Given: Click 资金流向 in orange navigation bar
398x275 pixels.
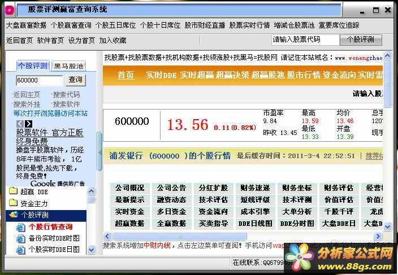Looking at the screenshot, I should (339, 75).
